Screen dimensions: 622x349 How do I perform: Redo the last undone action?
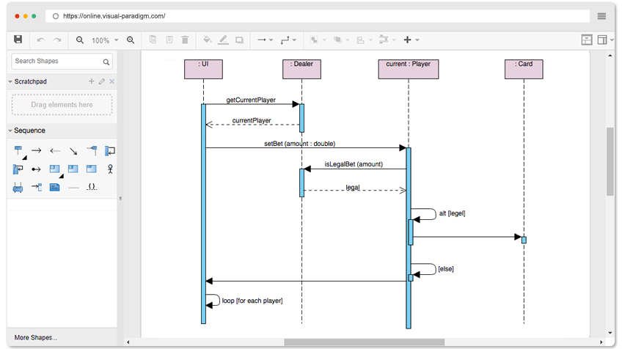coord(57,40)
